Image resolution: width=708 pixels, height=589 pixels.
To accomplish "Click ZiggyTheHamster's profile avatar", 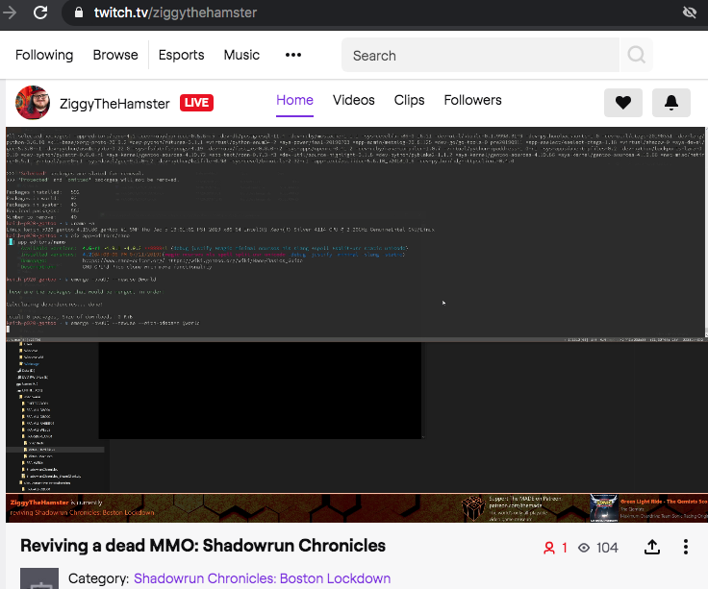I will click(33, 103).
